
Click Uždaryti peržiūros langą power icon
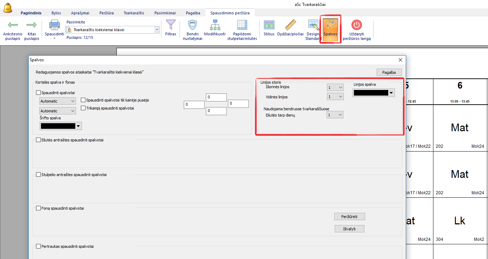point(356,25)
